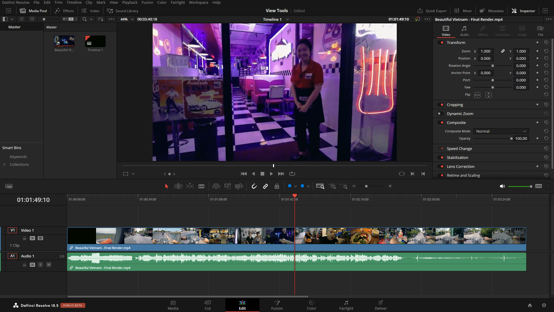Go to the Color page
Image resolution: width=554 pixels, height=312 pixels.
click(x=311, y=305)
